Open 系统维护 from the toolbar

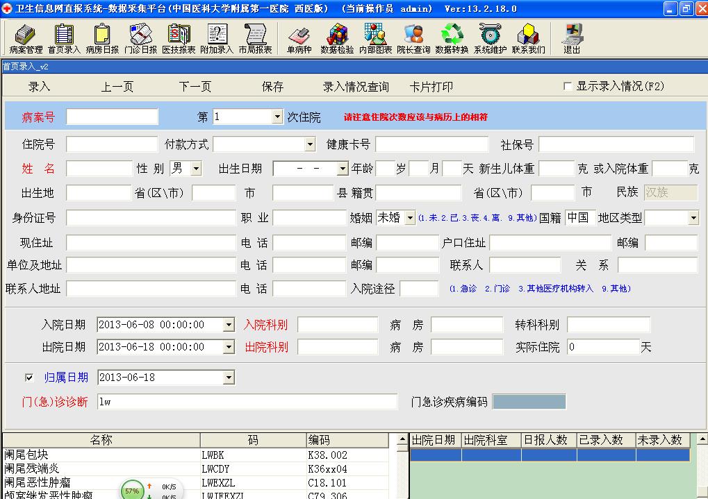point(490,38)
